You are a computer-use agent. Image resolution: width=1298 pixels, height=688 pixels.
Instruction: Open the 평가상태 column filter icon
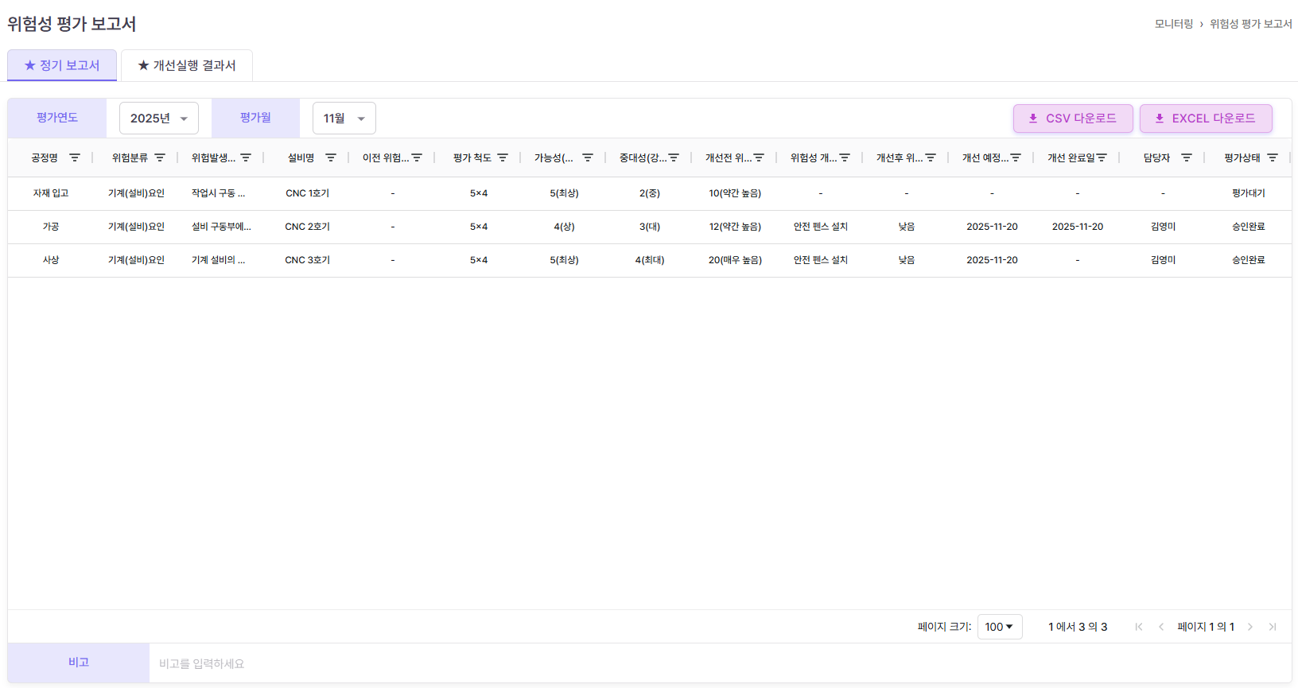point(1273,157)
